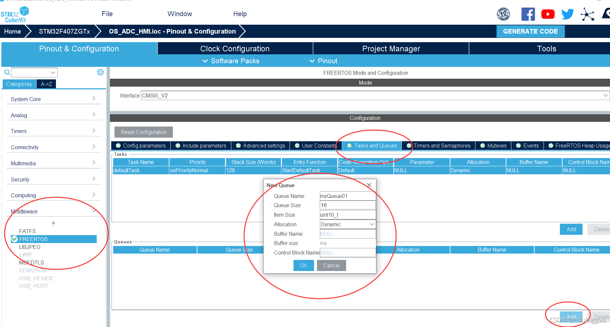Viewport: 610px width, 327px height.
Task: Open the peripheral search combo box
Action: pyautogui.click(x=34, y=72)
